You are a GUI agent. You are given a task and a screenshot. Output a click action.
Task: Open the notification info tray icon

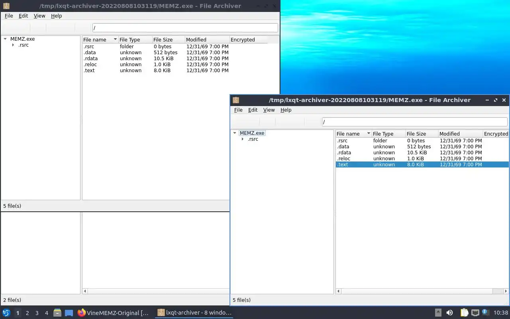point(485,313)
